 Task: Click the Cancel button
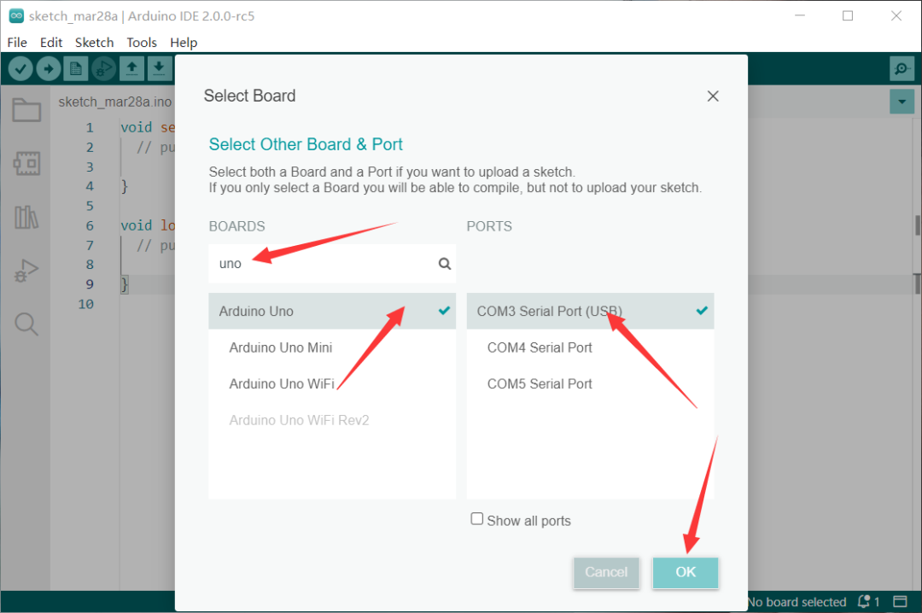point(606,572)
